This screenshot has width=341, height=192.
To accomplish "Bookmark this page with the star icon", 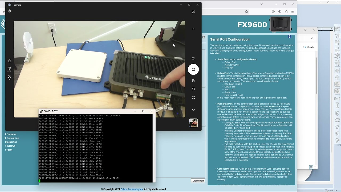I will point(246,12).
